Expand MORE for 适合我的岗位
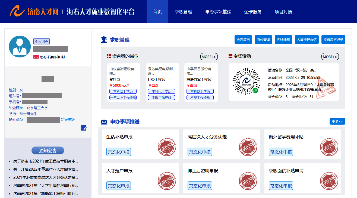This screenshot has width=357, height=198. click(x=209, y=57)
